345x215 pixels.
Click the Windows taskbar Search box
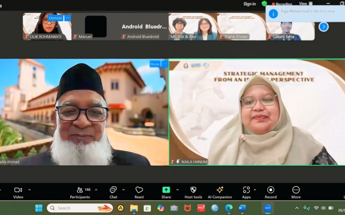[80, 208]
